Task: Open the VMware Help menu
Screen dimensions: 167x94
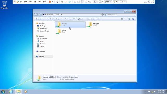Action: [44, 2]
